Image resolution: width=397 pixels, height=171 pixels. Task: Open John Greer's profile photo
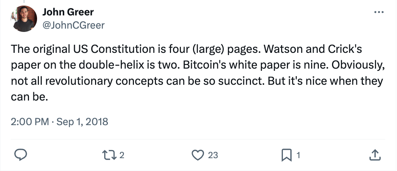click(x=24, y=18)
